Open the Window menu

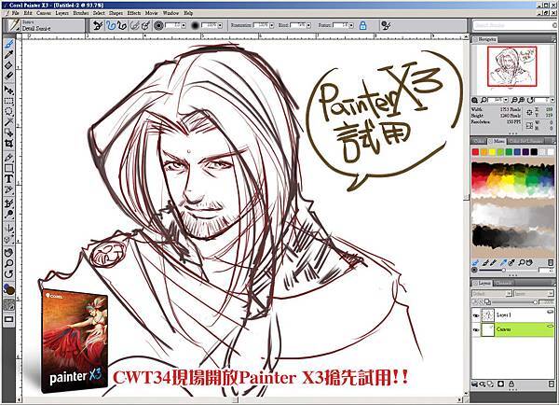(170, 13)
